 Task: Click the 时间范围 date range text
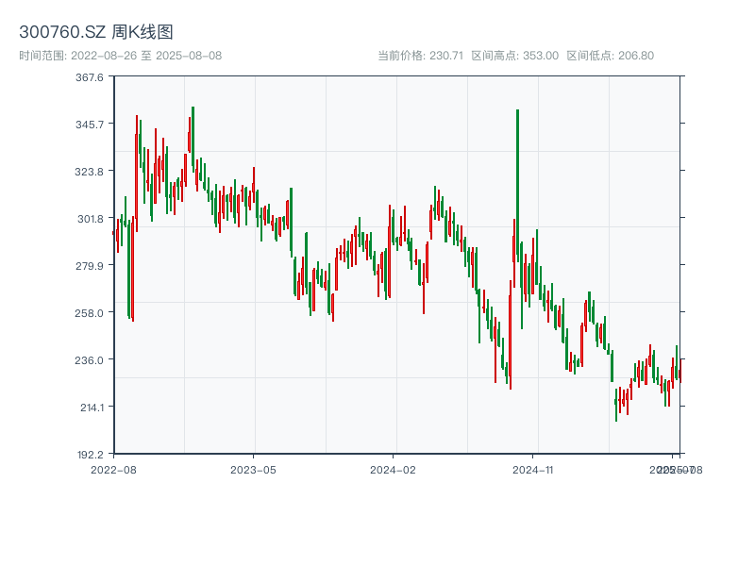[121, 56]
